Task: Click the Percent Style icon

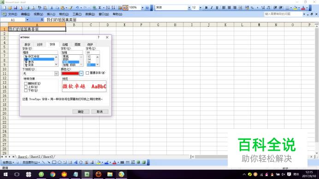Action: coord(252,8)
